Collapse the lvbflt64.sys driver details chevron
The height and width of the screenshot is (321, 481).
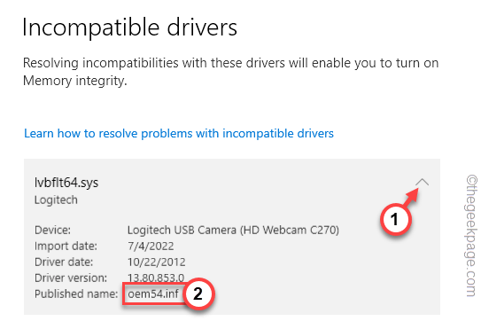click(x=423, y=183)
